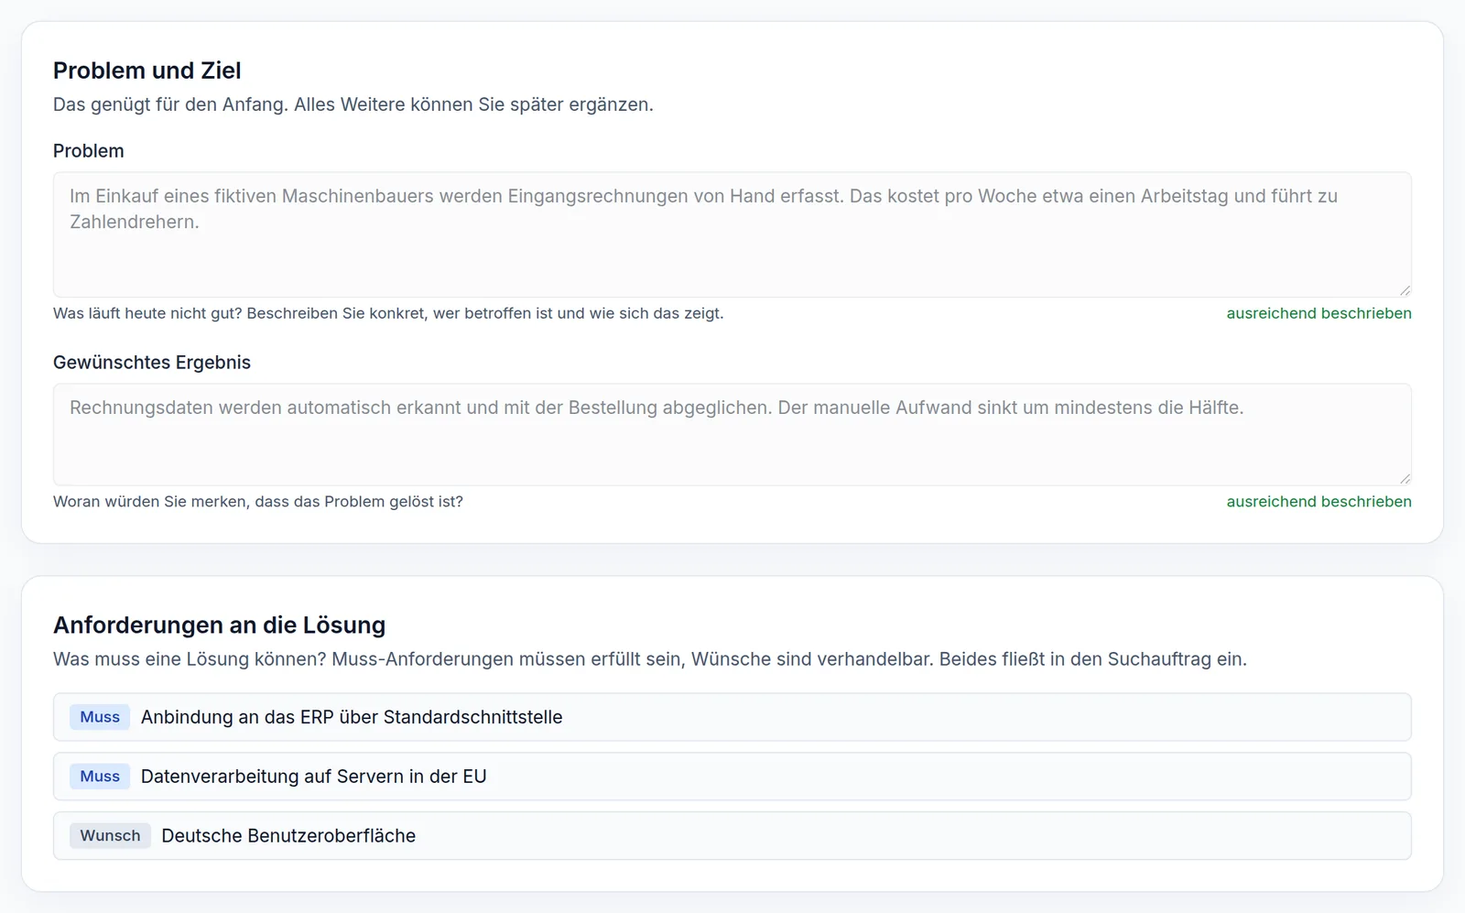
Task: Toggle the Muss badge on Datenverarbeitung requirement
Action: (100, 777)
